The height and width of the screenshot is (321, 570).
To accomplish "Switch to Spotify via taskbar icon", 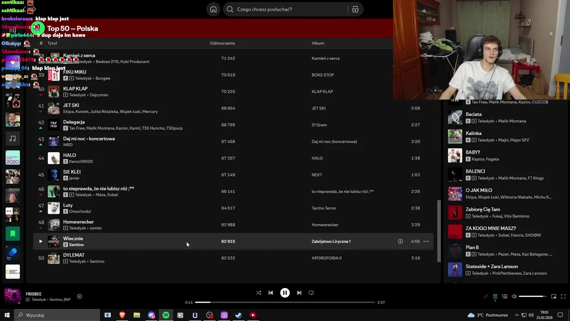I will (x=166, y=315).
